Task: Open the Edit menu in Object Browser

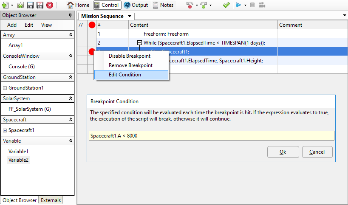Action: pyautogui.click(x=29, y=25)
